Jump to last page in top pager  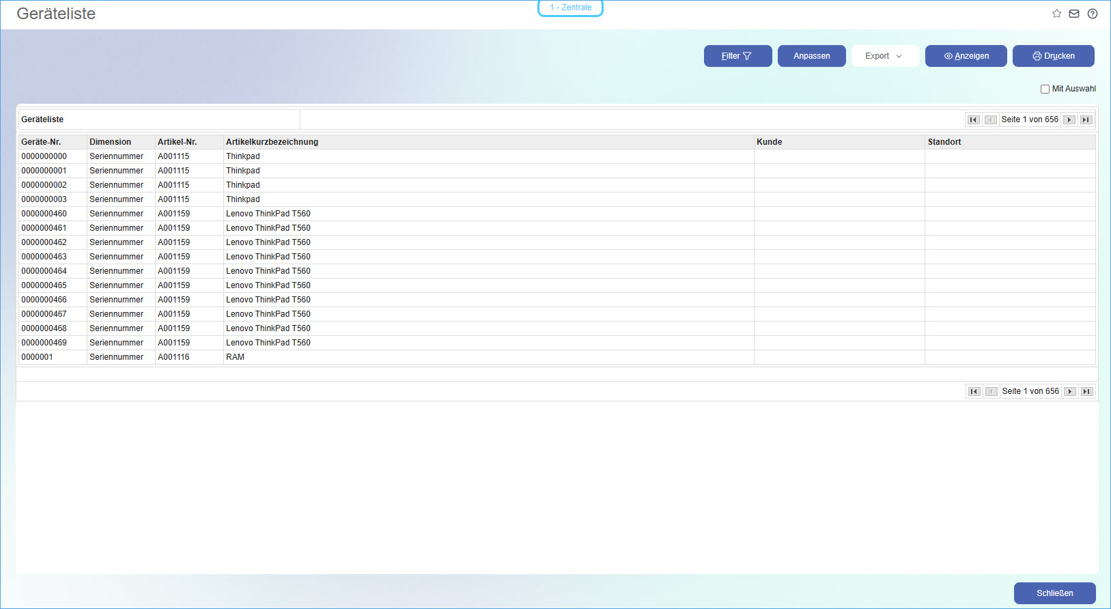click(1086, 120)
